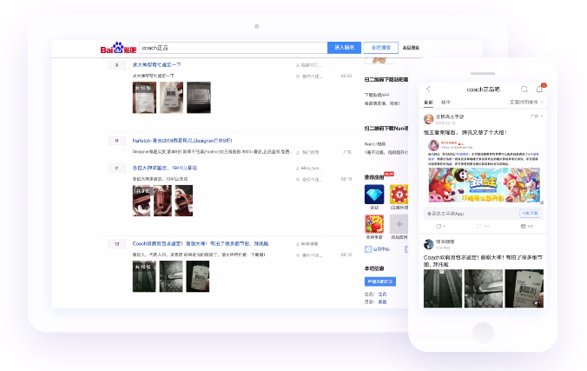The width and height of the screenshot is (587, 371).
Task: Open the strawberry game app icon
Action: point(374,224)
